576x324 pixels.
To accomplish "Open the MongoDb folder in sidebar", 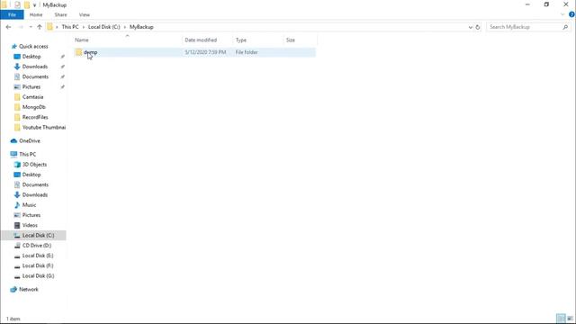I will 34,107.
